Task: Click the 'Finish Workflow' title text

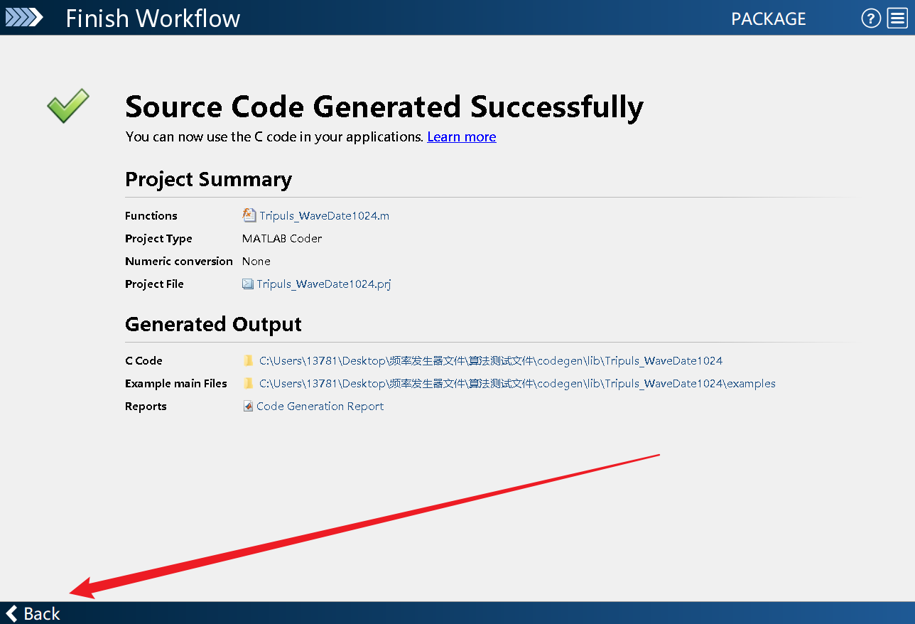Action: pyautogui.click(x=153, y=18)
